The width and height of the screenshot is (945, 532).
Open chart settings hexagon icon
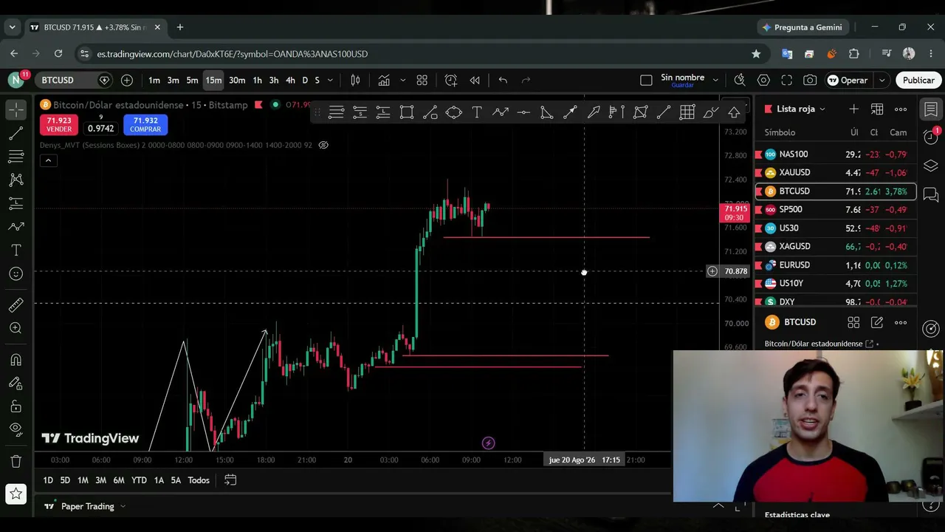(763, 80)
